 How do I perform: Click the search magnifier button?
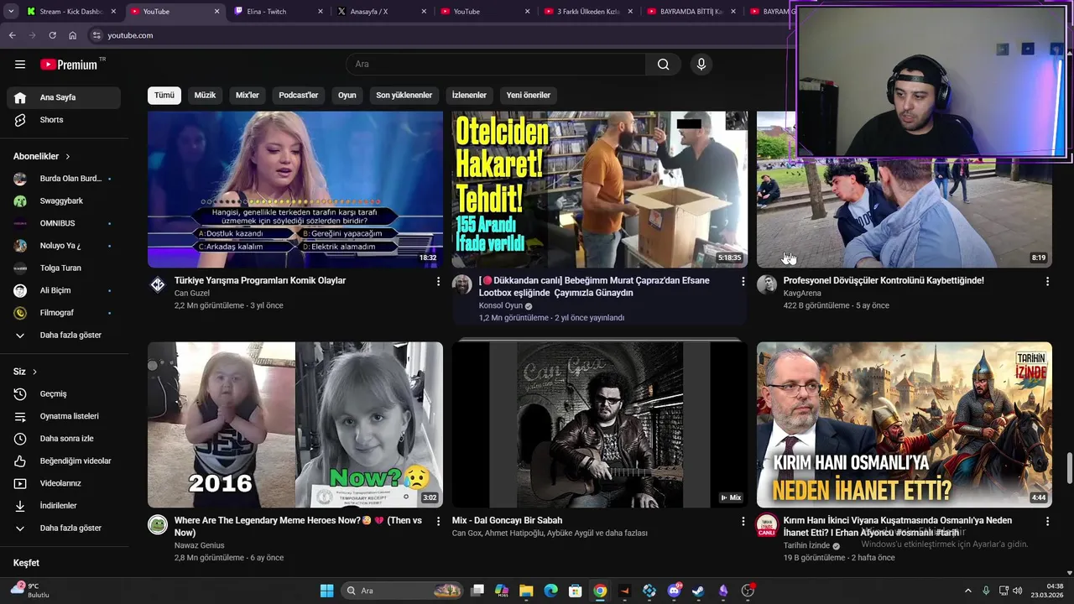[x=663, y=65]
